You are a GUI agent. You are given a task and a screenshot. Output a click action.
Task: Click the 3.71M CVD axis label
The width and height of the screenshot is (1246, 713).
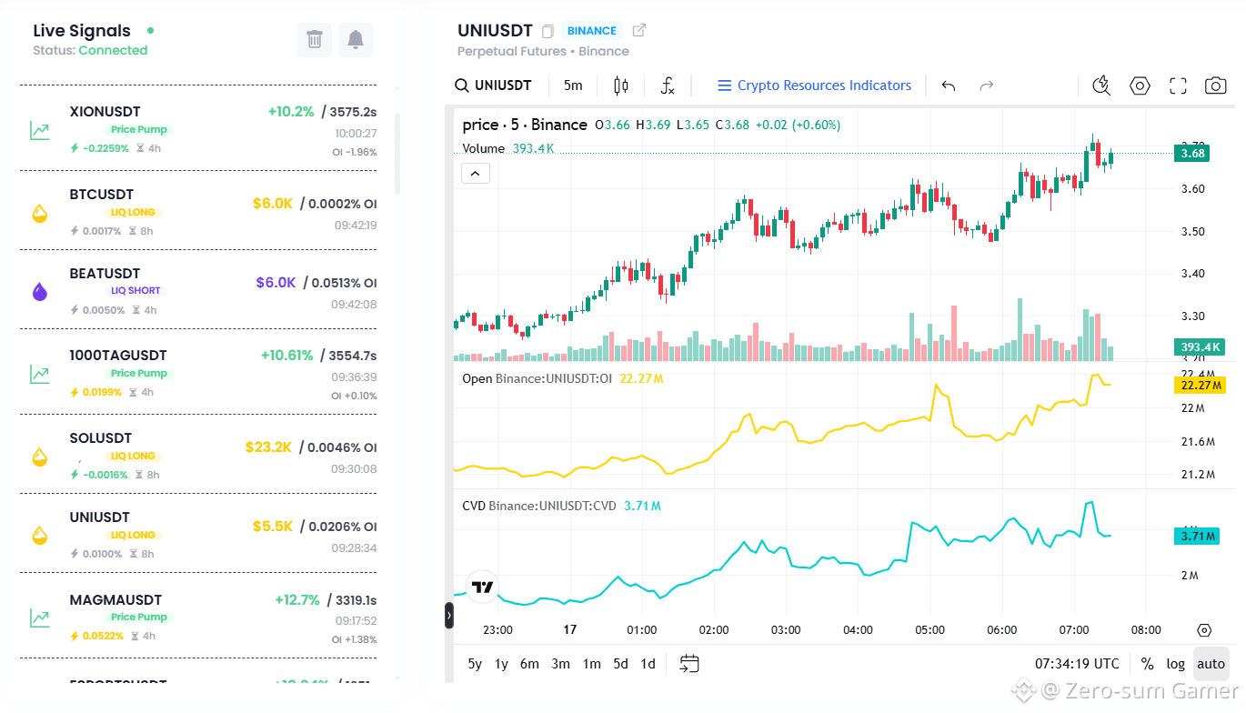pyautogui.click(x=1196, y=537)
